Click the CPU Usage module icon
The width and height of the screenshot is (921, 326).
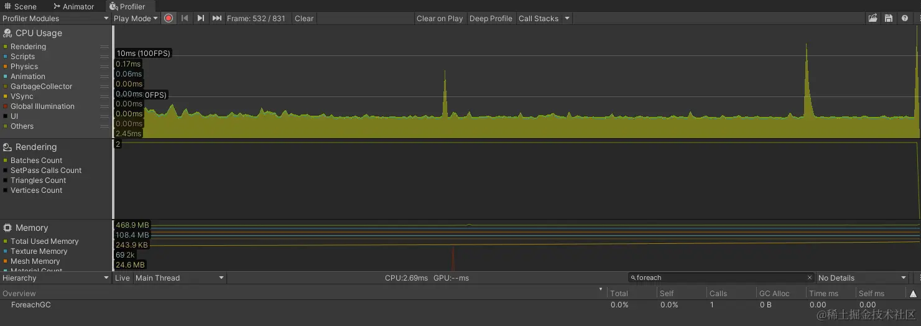click(7, 33)
